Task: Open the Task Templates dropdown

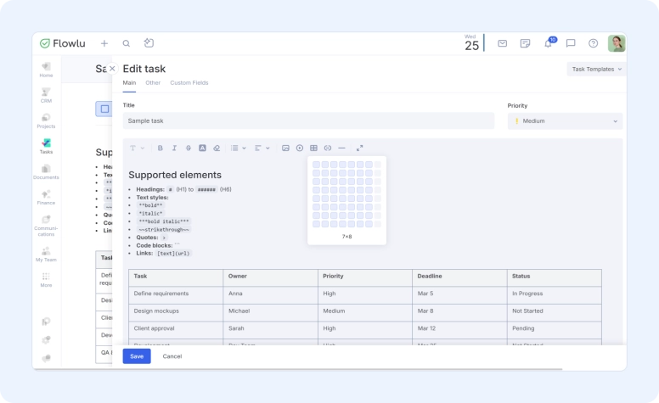Action: 596,69
